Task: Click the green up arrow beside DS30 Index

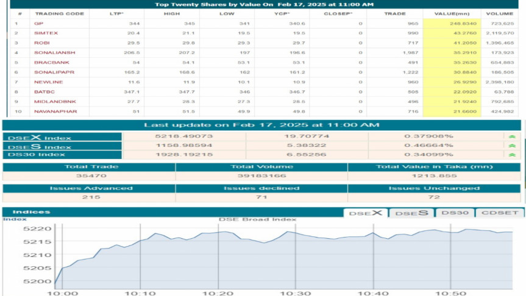Action: 512,154
